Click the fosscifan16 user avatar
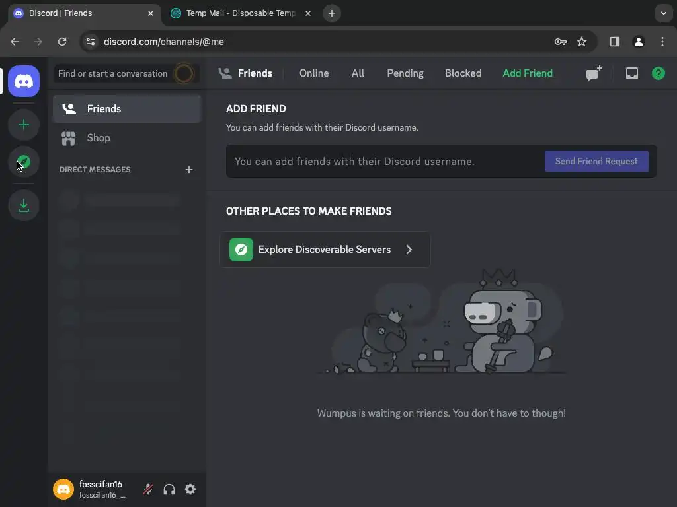677x507 pixels. 63,489
